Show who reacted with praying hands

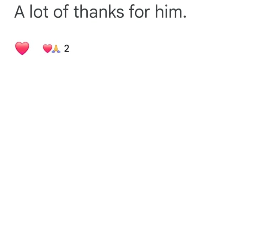[56, 49]
